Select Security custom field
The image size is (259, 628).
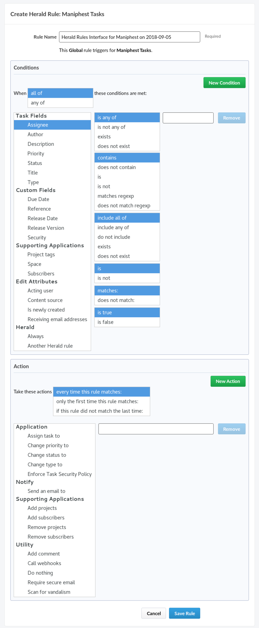pos(52,237)
